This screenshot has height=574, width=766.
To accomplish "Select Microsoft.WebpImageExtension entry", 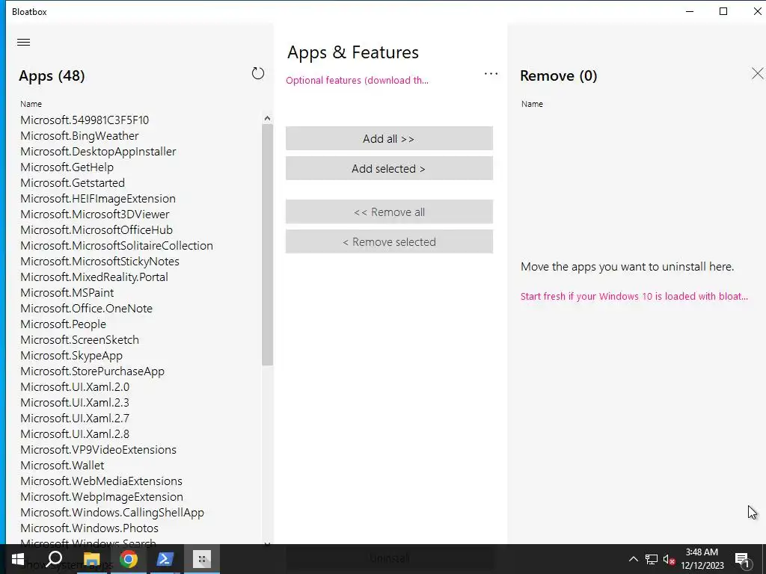I will (102, 497).
